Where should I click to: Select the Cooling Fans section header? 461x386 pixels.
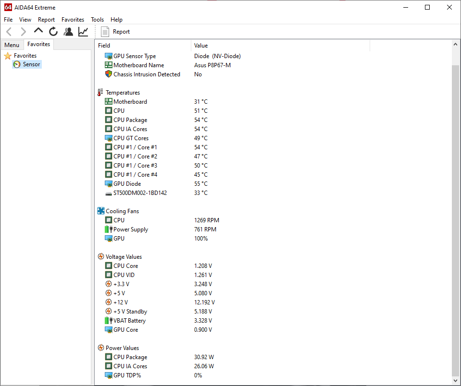coord(122,211)
